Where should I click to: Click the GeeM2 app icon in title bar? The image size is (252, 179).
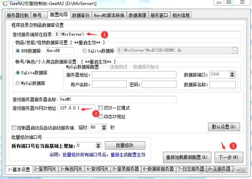pyautogui.click(x=5, y=4)
